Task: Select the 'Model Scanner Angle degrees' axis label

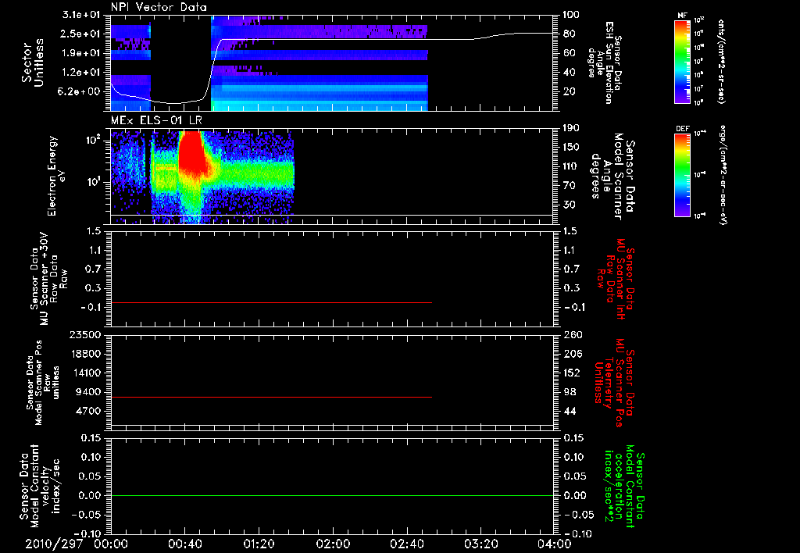Action: [x=612, y=176]
